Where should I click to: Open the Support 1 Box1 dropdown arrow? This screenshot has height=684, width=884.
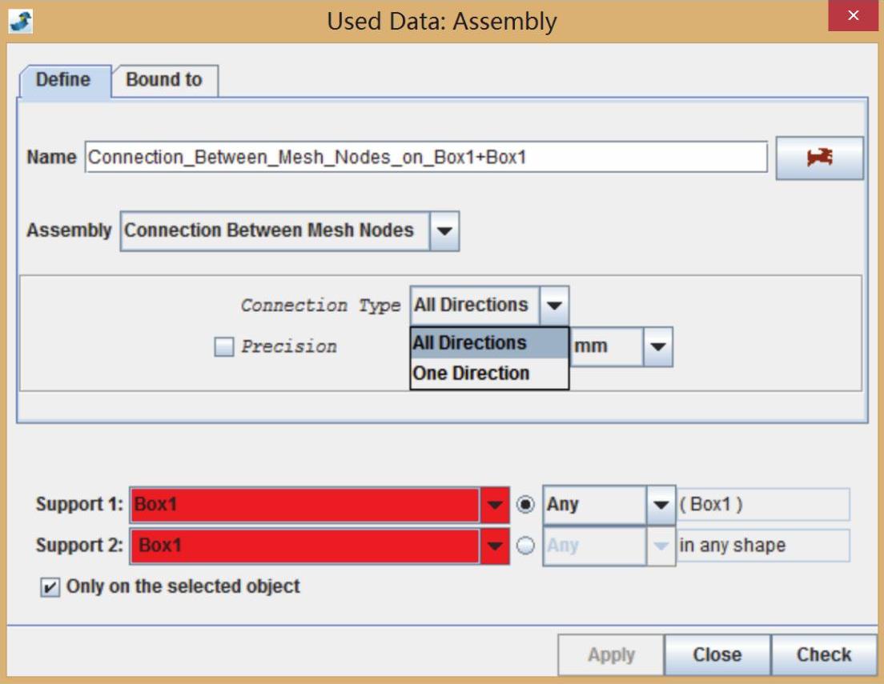[x=495, y=505]
